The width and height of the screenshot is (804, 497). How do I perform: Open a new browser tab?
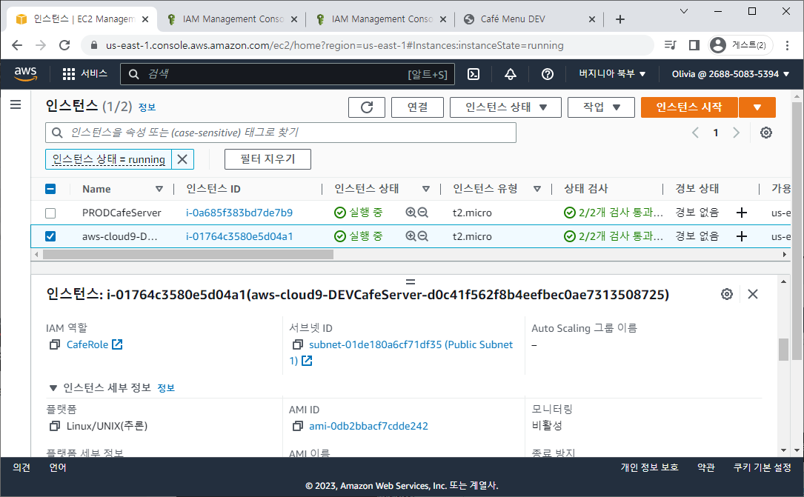[x=620, y=19]
